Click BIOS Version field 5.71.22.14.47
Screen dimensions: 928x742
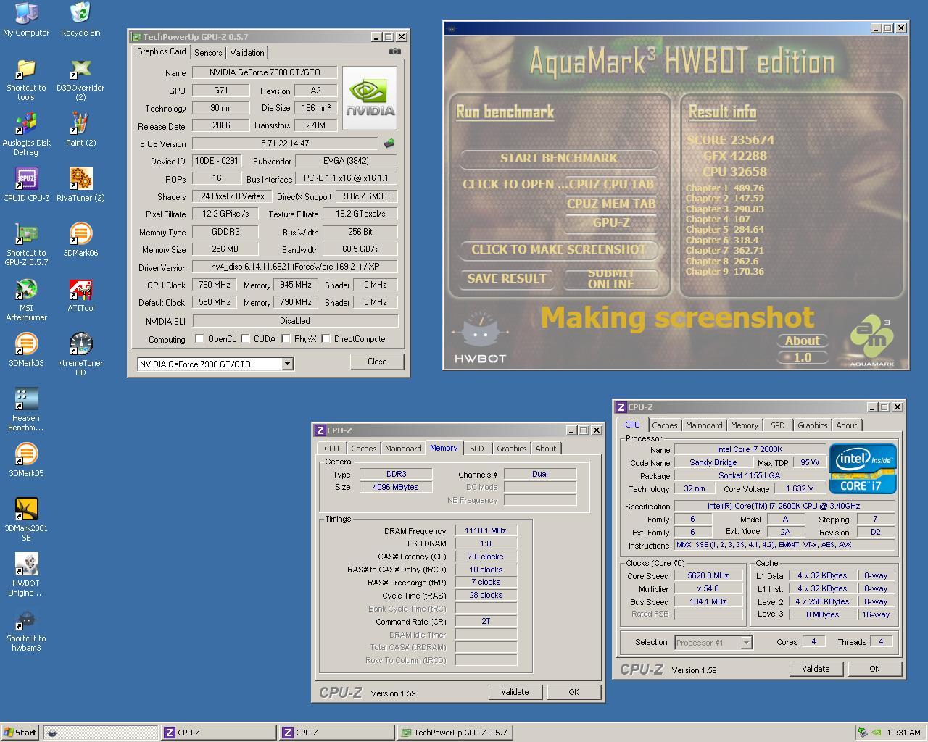[285, 143]
